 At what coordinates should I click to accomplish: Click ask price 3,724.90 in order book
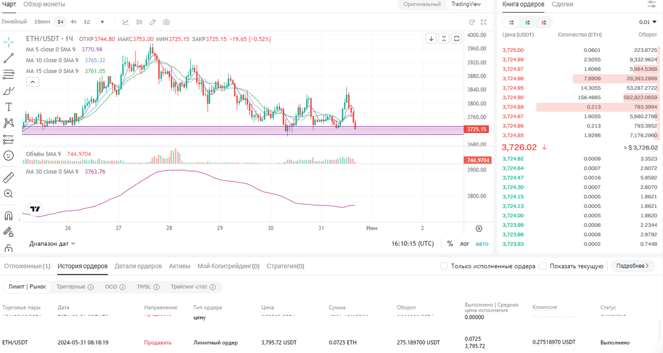[x=513, y=98]
